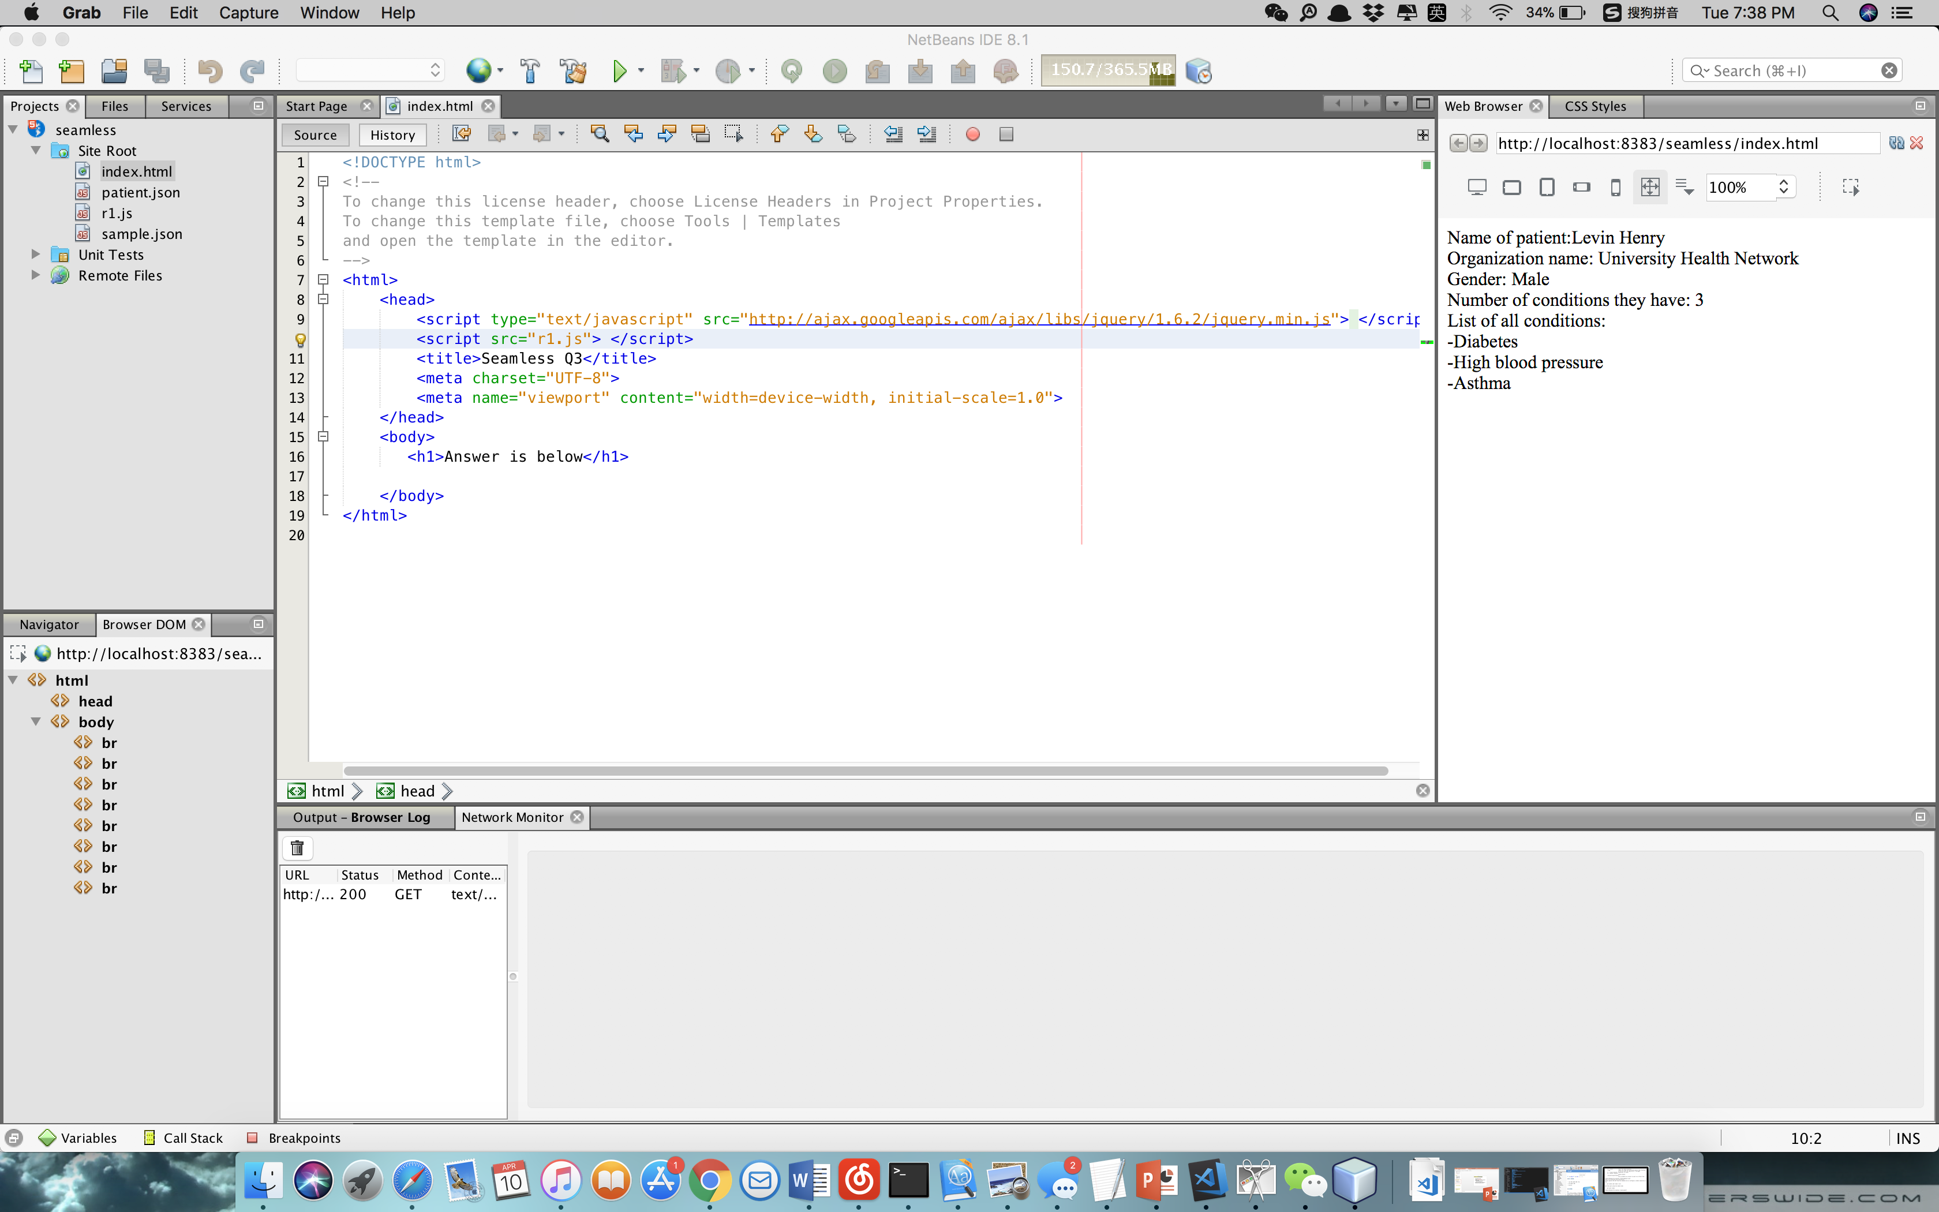1939x1212 pixels.
Task: Expand the Unit Tests node
Action: 36,255
